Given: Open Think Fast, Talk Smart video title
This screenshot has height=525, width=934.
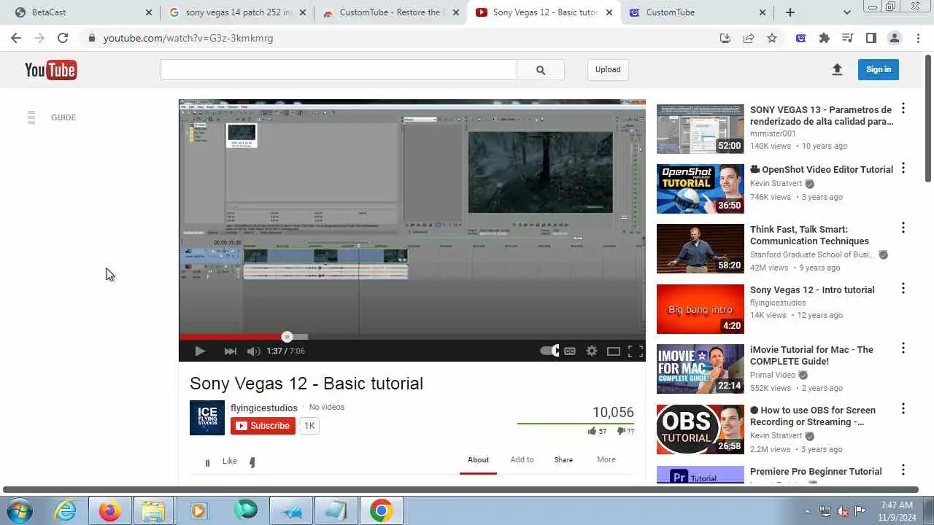Looking at the screenshot, I should [809, 236].
